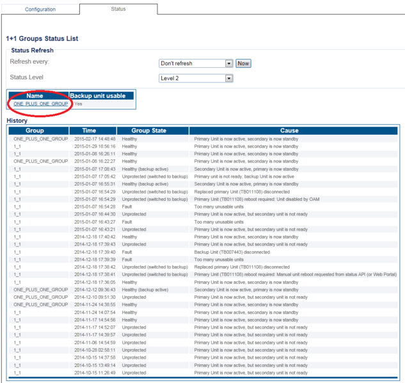
Task: Switch to the Configuration tab
Action: point(40,10)
